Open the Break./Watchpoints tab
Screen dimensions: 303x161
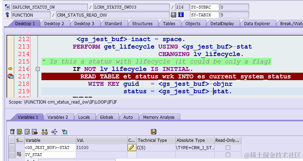tap(291, 23)
